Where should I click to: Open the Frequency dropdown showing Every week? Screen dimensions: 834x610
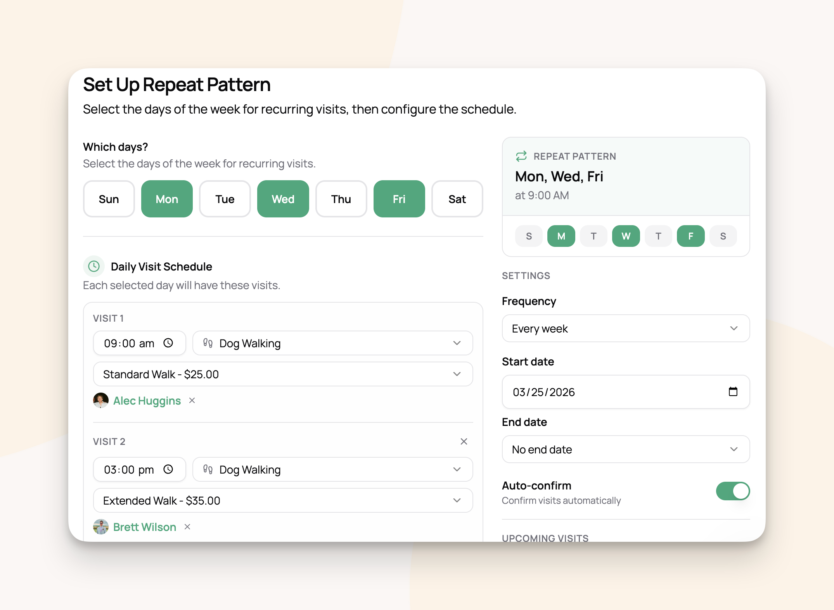(x=625, y=328)
